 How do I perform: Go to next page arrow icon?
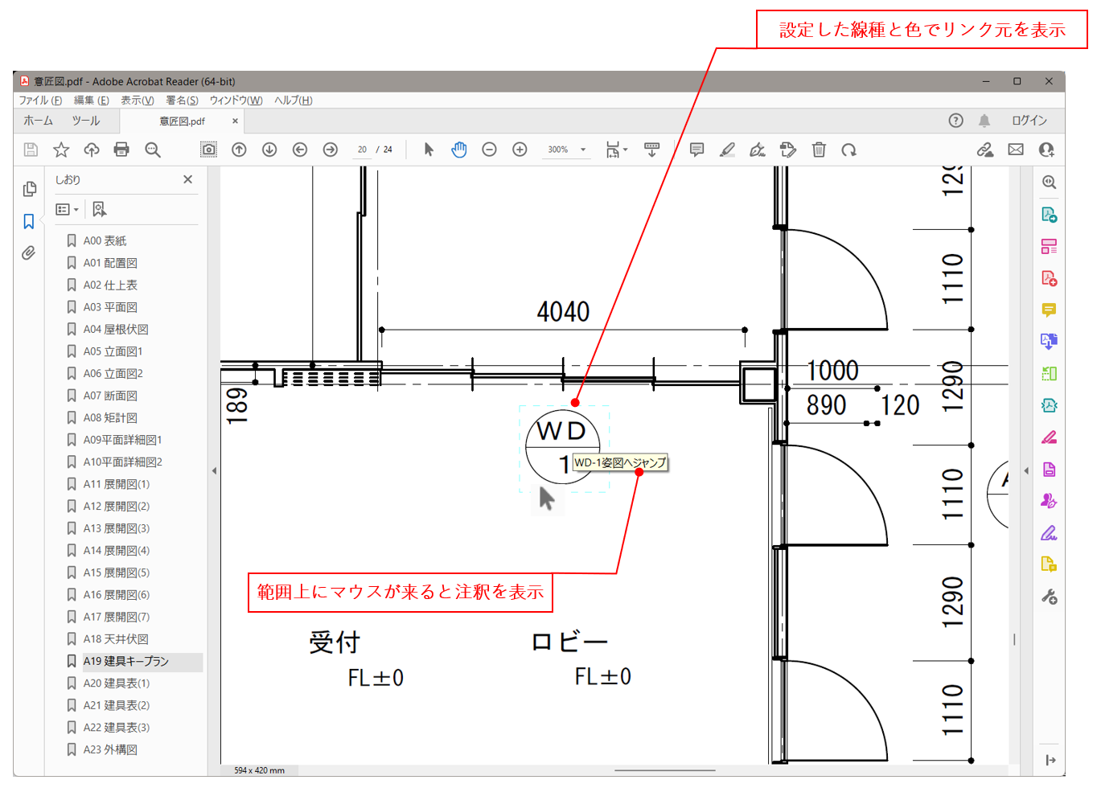coord(269,150)
